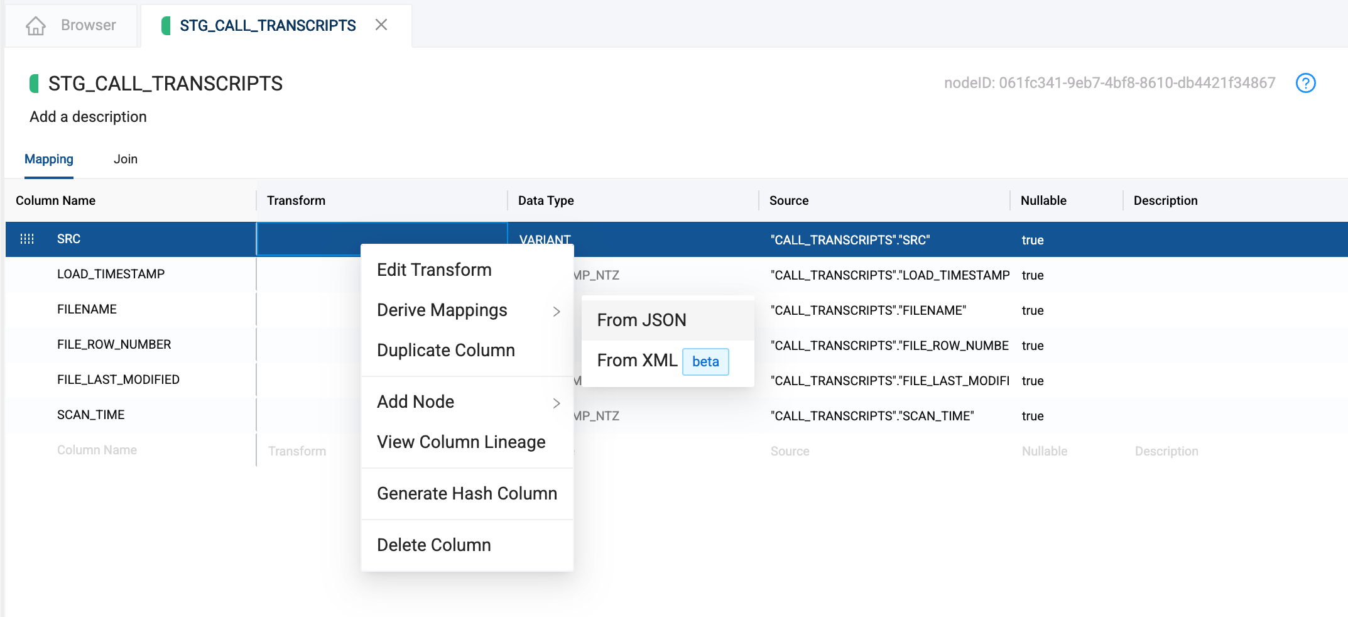Choose Generate Hash Column
Image resolution: width=1348 pixels, height=617 pixels.
click(467, 493)
